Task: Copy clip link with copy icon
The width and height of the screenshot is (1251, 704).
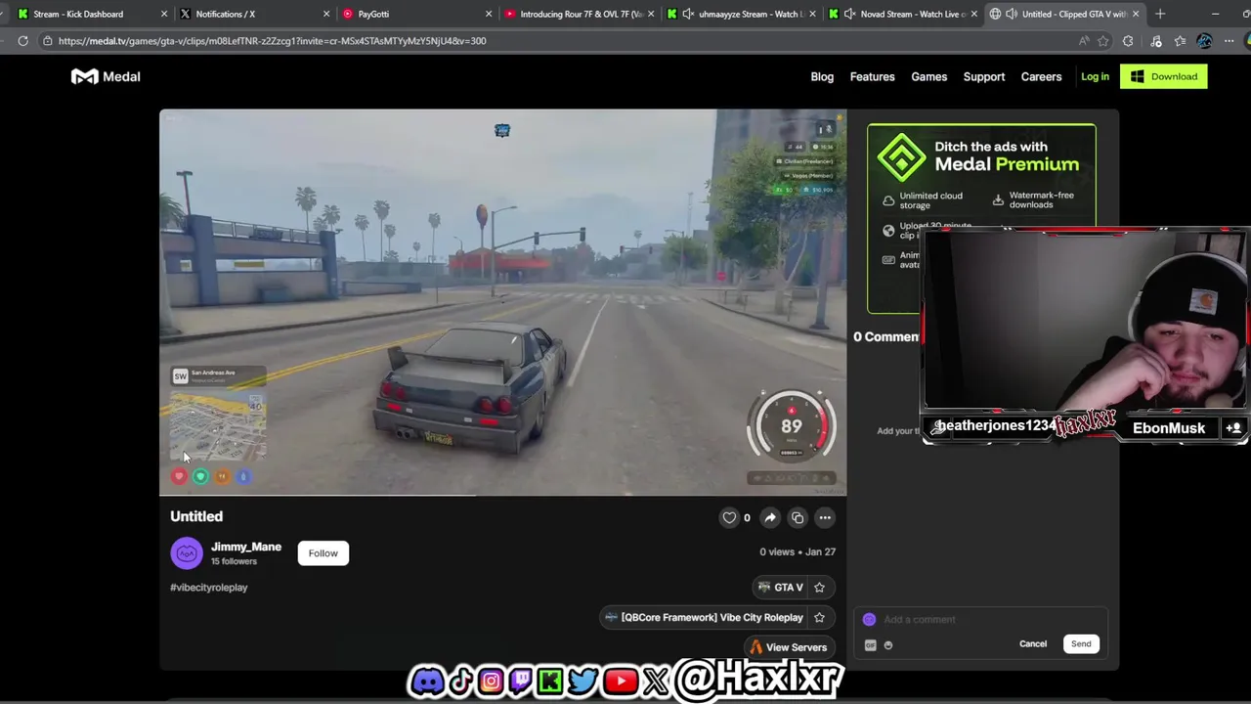Action: coord(798,517)
